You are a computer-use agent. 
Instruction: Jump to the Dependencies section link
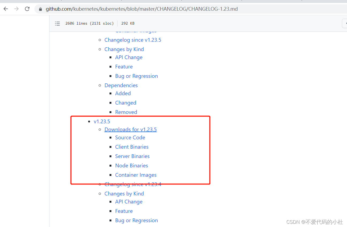point(121,85)
